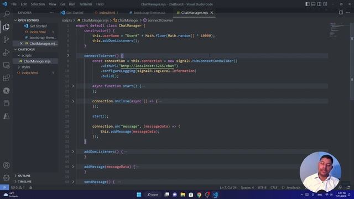Open the Accounts menu icon
Screen dimensions: 354x199
coord(6,165)
